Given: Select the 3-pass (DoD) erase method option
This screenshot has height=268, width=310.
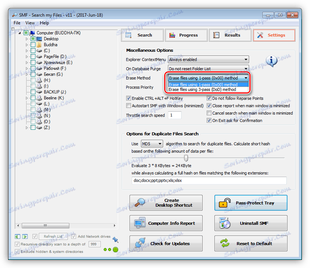Looking at the screenshot, I should [209, 89].
